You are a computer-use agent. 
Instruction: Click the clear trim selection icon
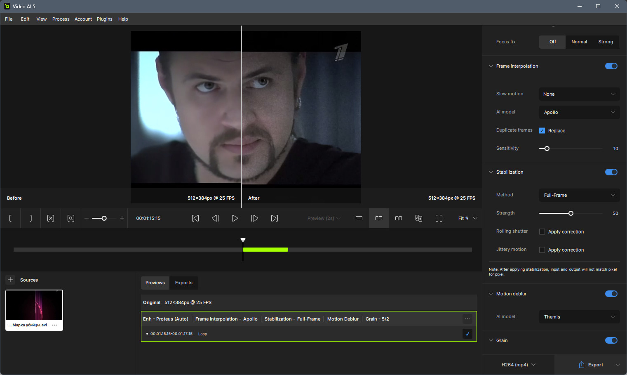click(51, 218)
